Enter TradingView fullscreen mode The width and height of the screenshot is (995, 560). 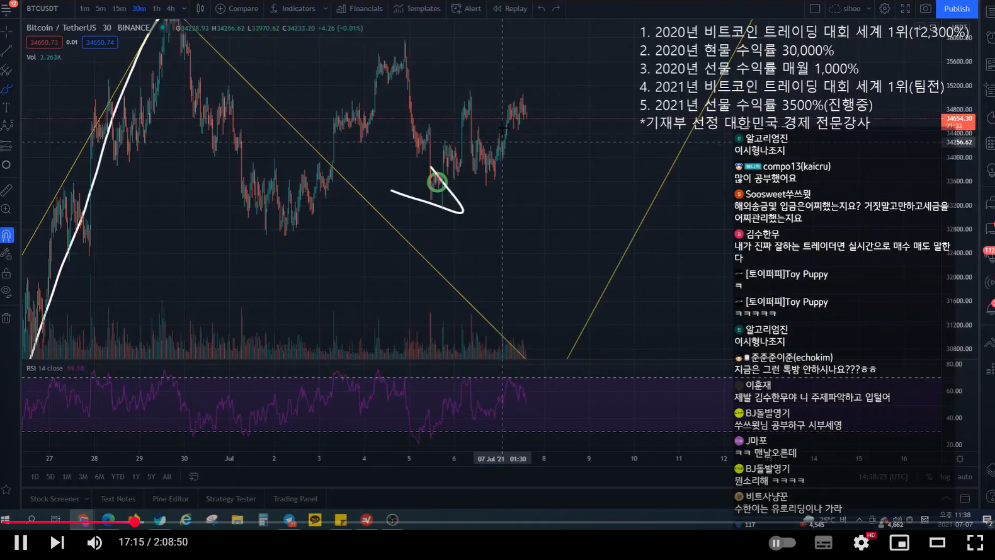(x=905, y=9)
